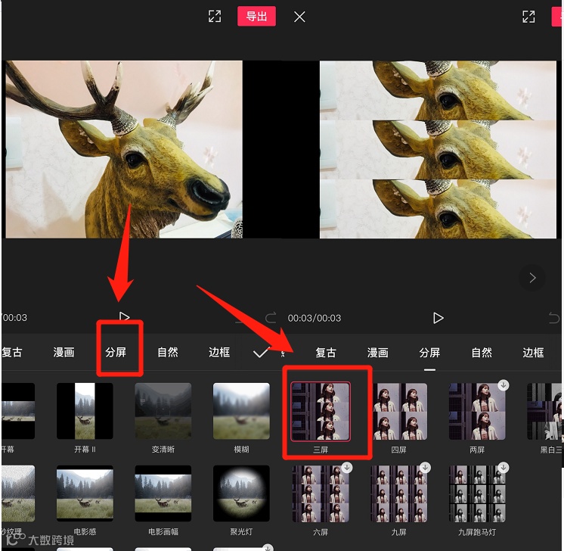Click the 三屏 label text
Viewport: 564px width, 551px height.
[x=321, y=450]
